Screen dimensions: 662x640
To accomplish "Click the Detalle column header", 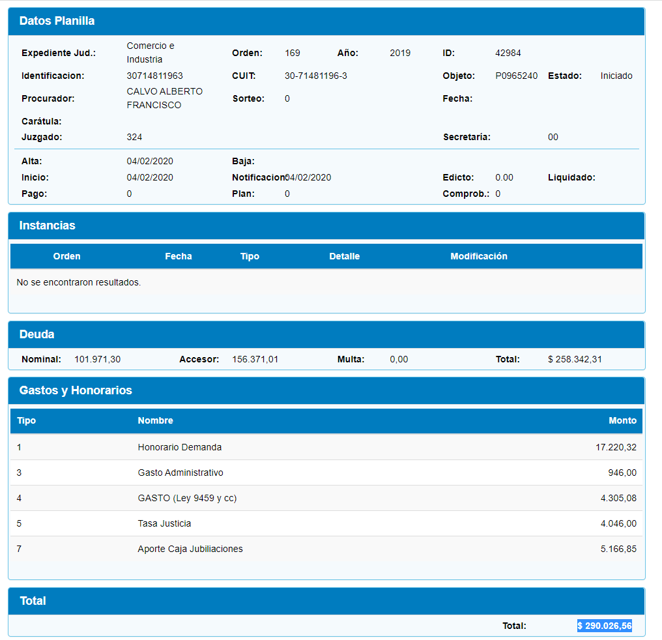I will click(x=344, y=256).
